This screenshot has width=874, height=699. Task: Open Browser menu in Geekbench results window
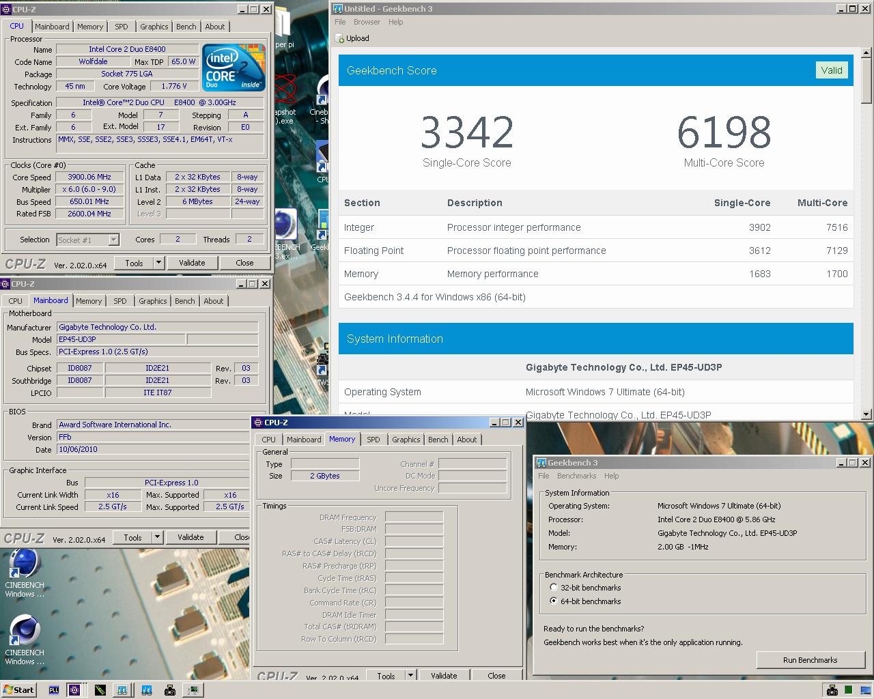tap(367, 22)
